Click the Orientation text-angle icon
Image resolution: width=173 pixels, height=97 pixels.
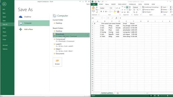coord(128,12)
